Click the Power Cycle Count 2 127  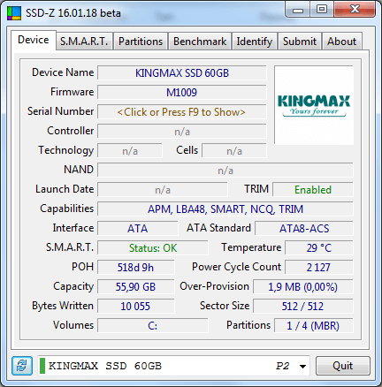pyautogui.click(x=319, y=268)
